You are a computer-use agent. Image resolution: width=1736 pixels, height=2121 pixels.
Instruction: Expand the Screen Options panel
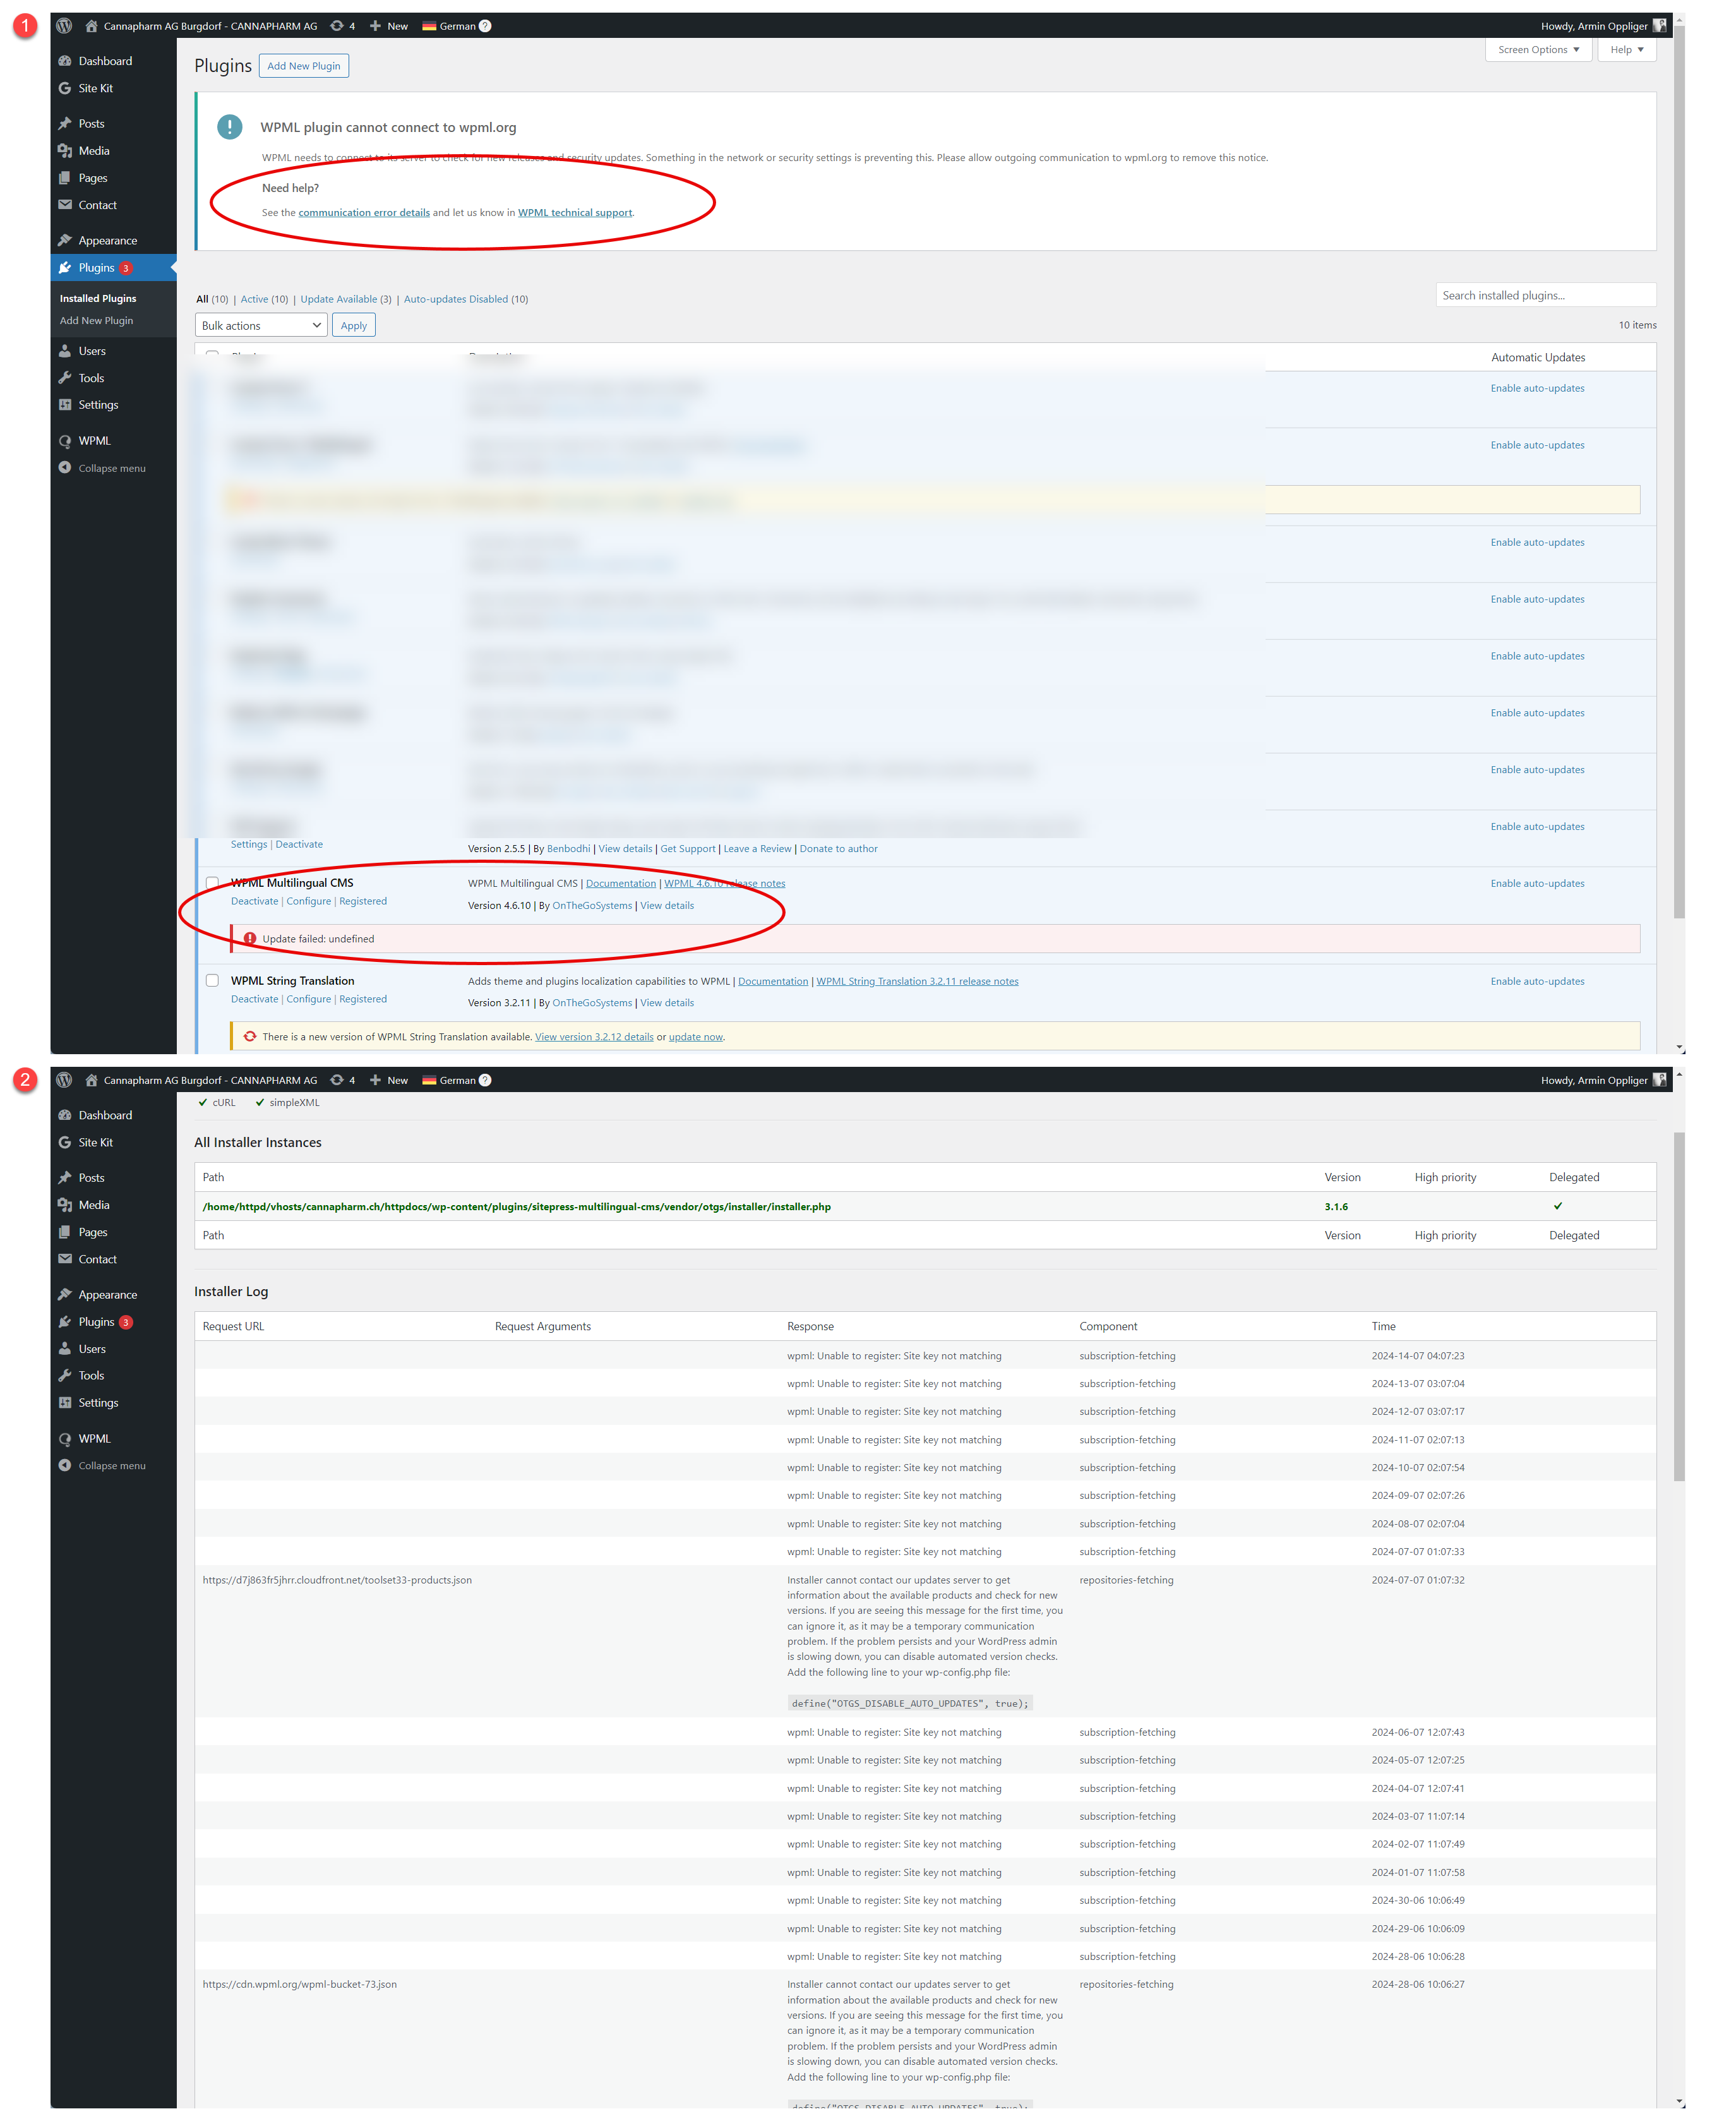tap(1538, 49)
